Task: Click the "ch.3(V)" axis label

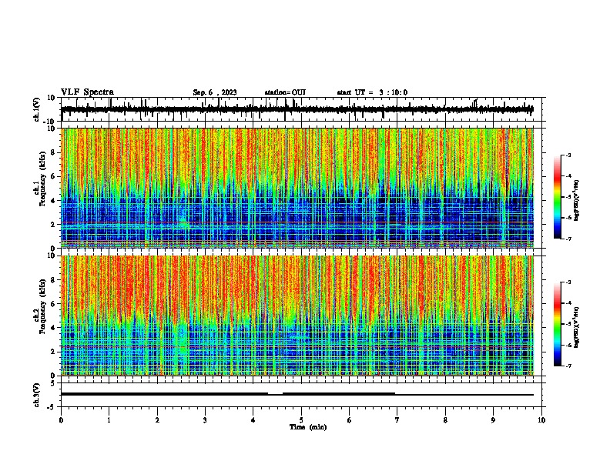Action: pos(37,395)
